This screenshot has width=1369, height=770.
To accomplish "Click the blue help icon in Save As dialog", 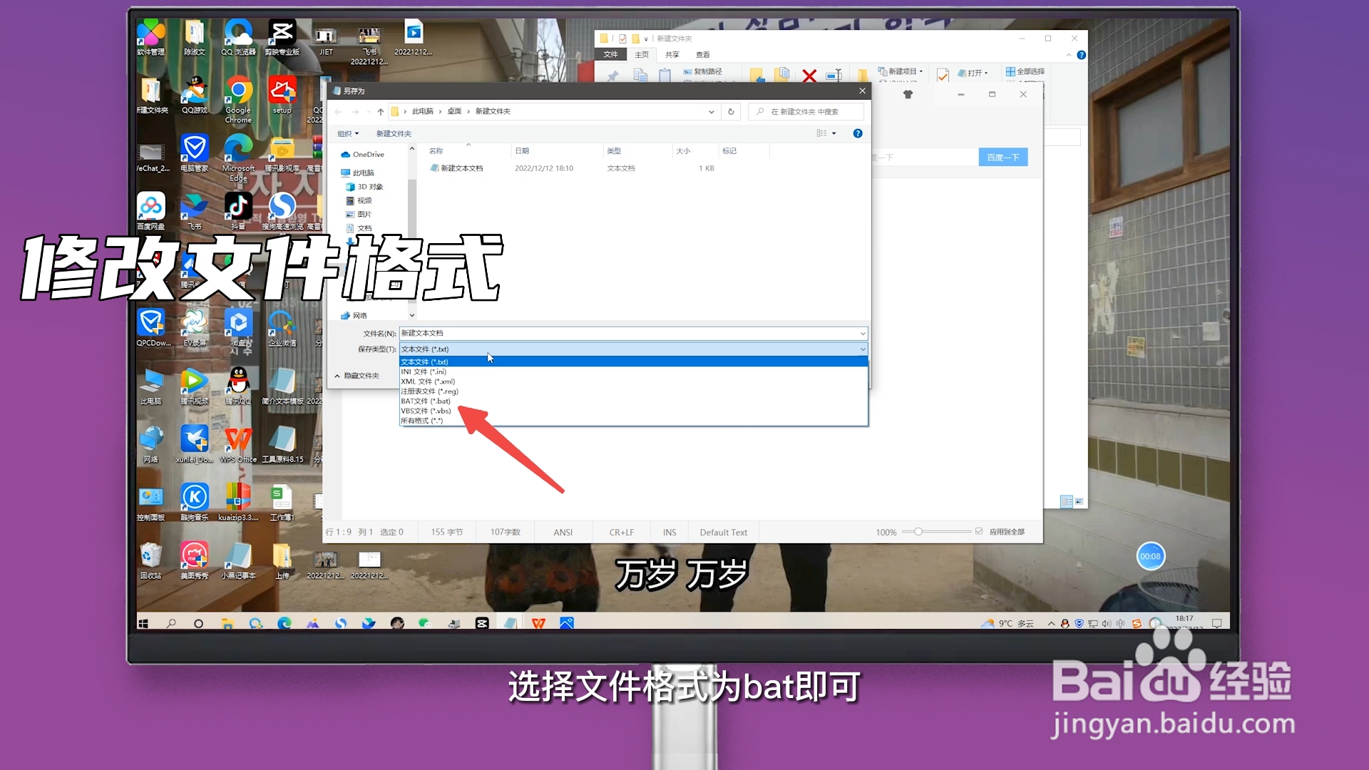I will click(x=858, y=133).
